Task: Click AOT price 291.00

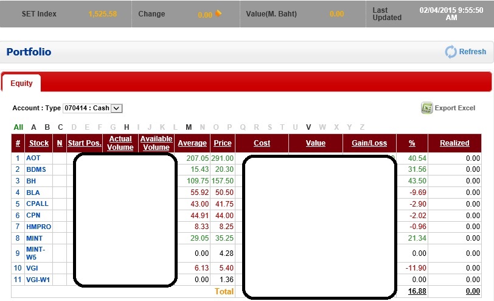Action: point(223,158)
